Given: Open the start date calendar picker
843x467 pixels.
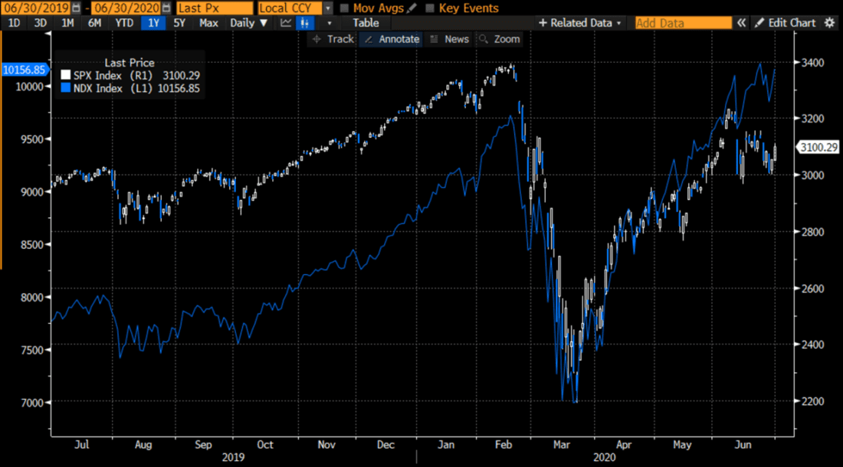Looking at the screenshot, I should 76,8.
